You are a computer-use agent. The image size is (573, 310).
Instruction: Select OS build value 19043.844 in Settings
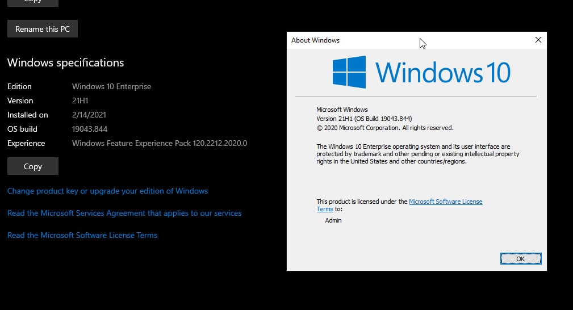[90, 129]
